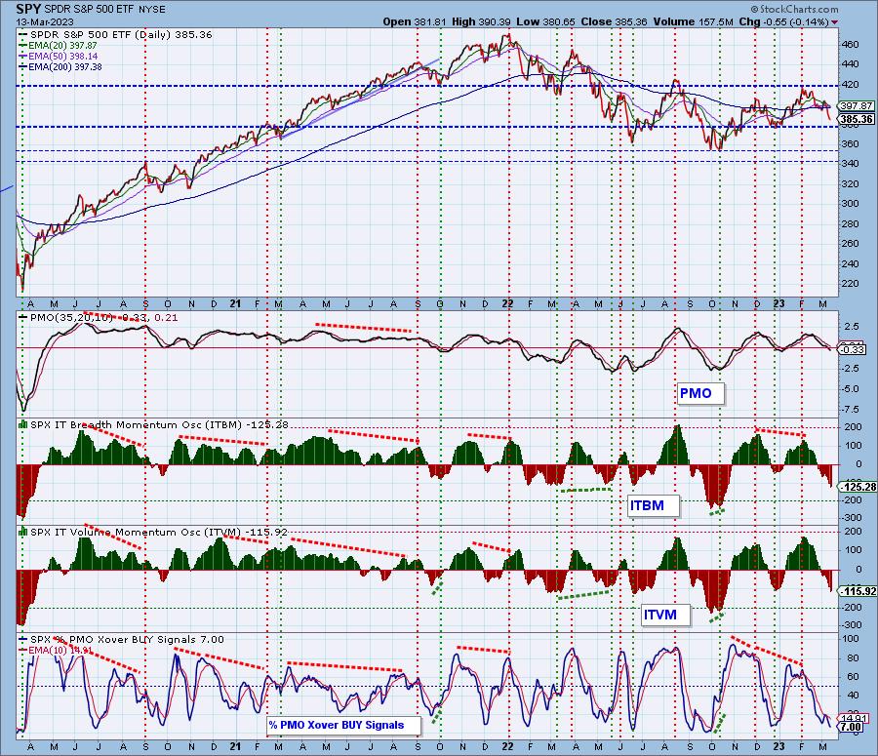
Task: Click the Close 385.36 header value
Action: [x=614, y=21]
